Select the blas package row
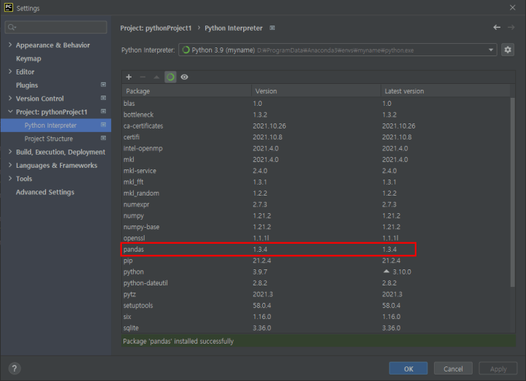Image resolution: width=526 pixels, height=381 pixels. [316, 104]
